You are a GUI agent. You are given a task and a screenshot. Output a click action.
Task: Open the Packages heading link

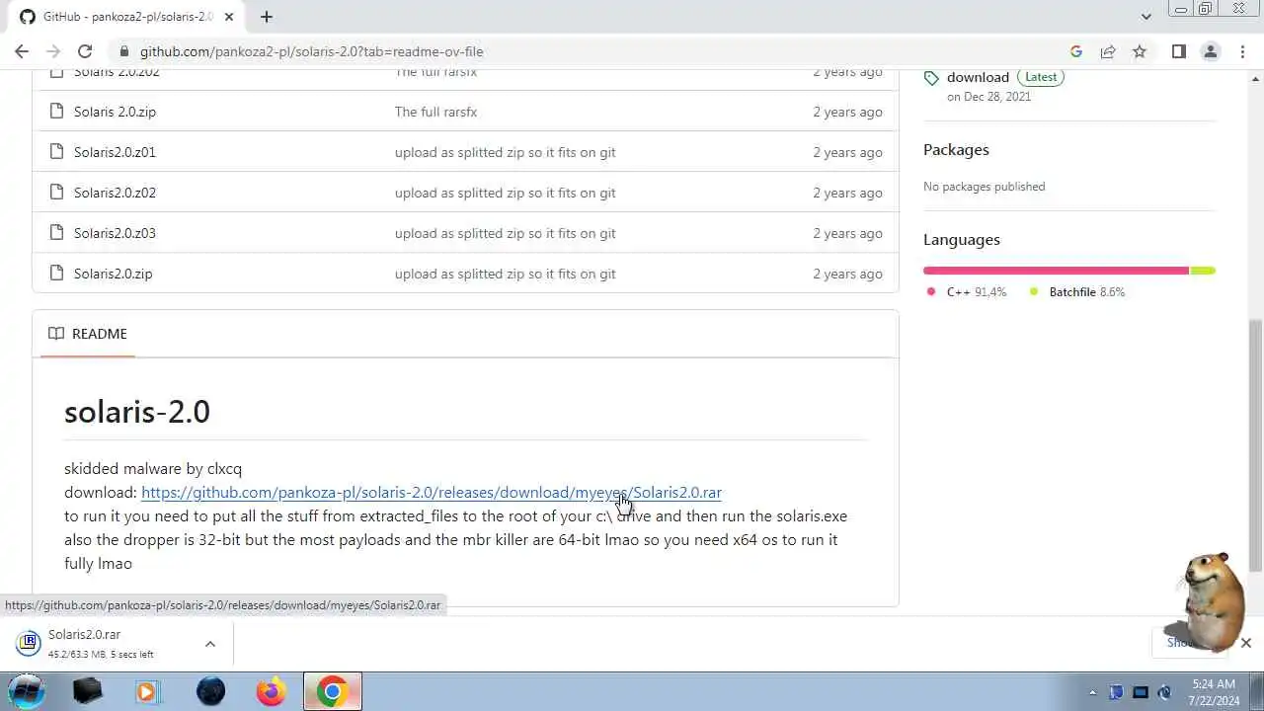(x=956, y=150)
